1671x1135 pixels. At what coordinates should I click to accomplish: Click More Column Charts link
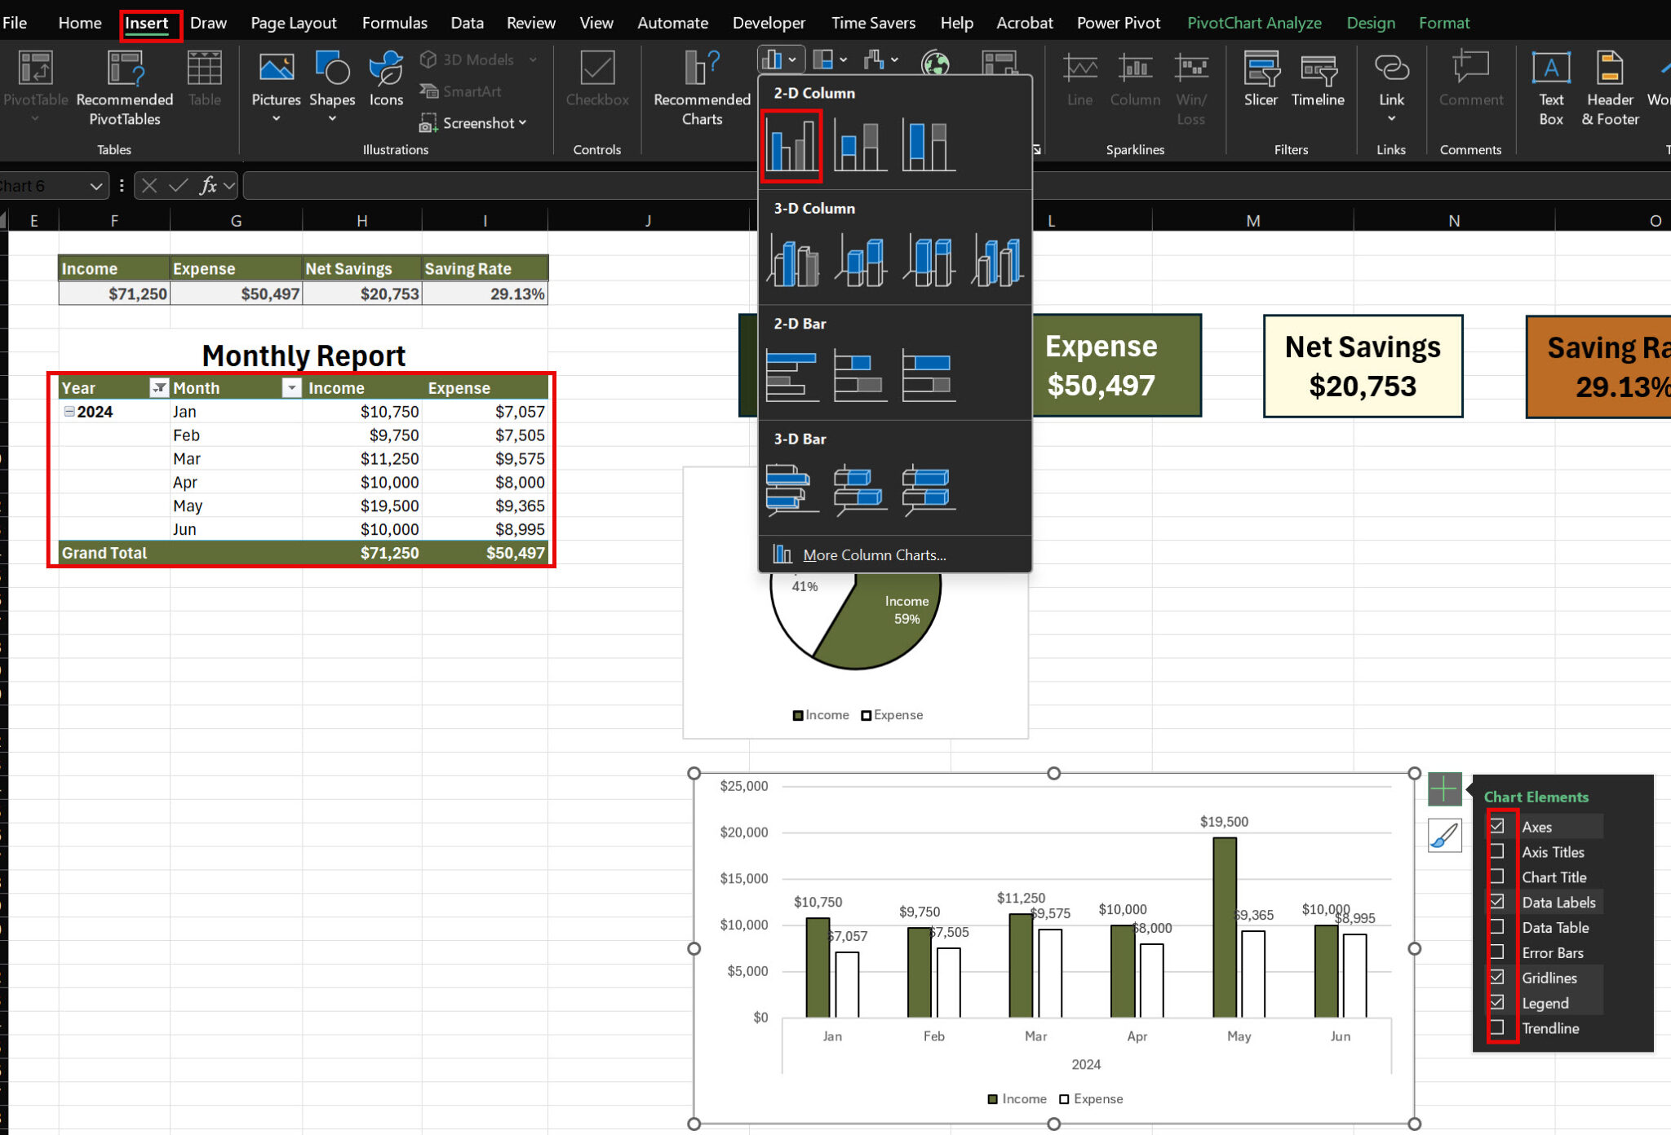(873, 554)
